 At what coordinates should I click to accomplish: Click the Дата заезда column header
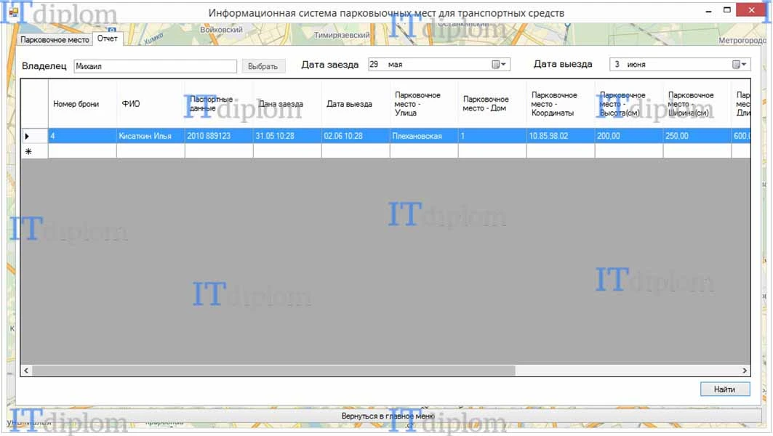pyautogui.click(x=287, y=104)
